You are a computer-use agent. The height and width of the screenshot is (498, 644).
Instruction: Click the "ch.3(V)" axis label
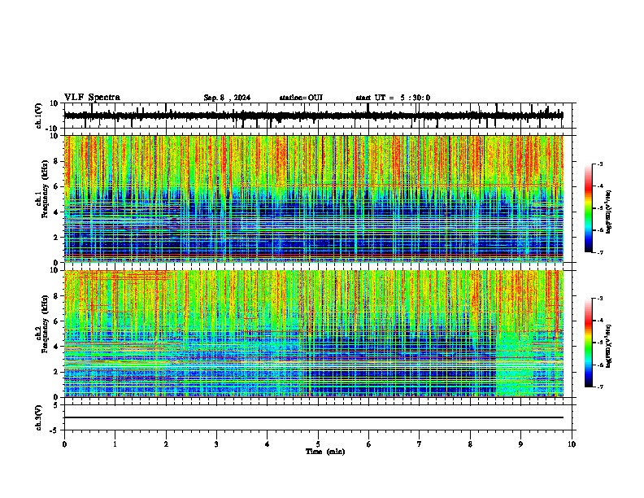pyautogui.click(x=39, y=417)
